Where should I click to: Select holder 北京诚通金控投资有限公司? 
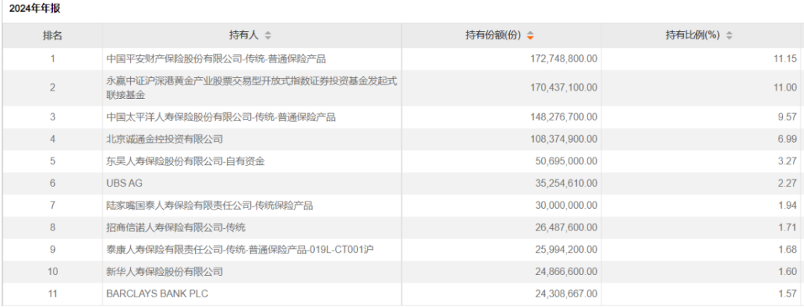tap(165, 139)
